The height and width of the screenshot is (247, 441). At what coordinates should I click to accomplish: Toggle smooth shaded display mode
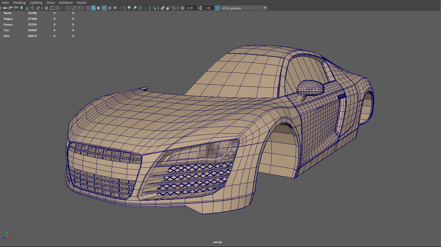coord(93,8)
